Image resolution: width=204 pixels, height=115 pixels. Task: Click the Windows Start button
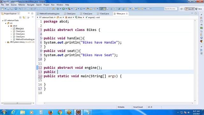[x=4, y=112]
